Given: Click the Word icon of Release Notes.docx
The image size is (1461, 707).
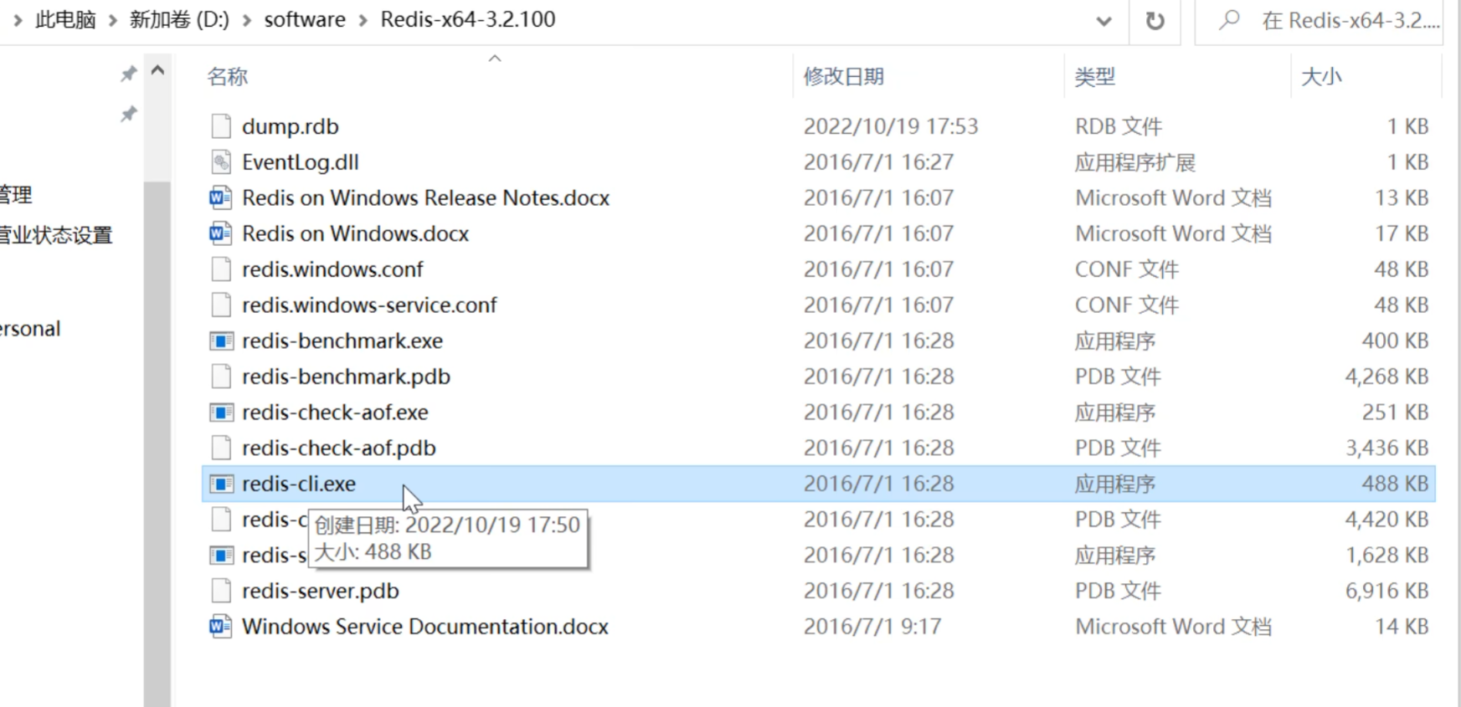Looking at the screenshot, I should (221, 198).
